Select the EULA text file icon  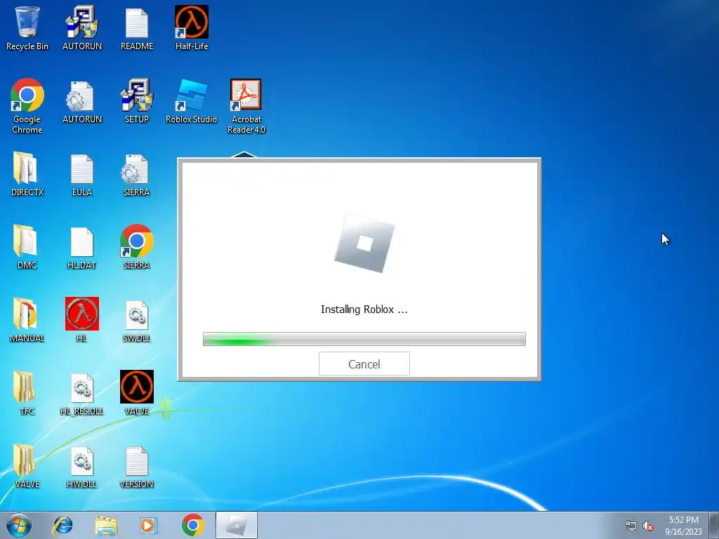tap(82, 174)
